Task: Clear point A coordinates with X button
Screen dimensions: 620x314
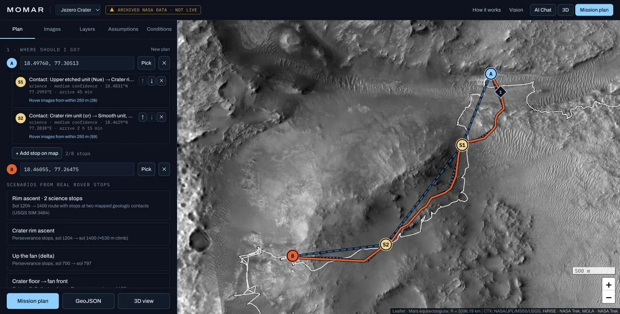Action: tap(164, 63)
